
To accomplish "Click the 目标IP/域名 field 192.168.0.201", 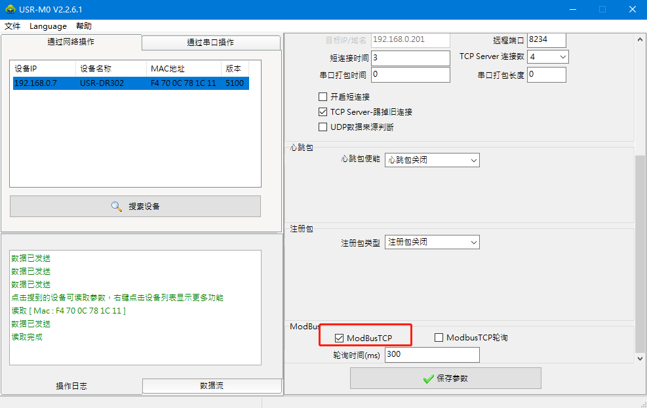I will coord(410,40).
